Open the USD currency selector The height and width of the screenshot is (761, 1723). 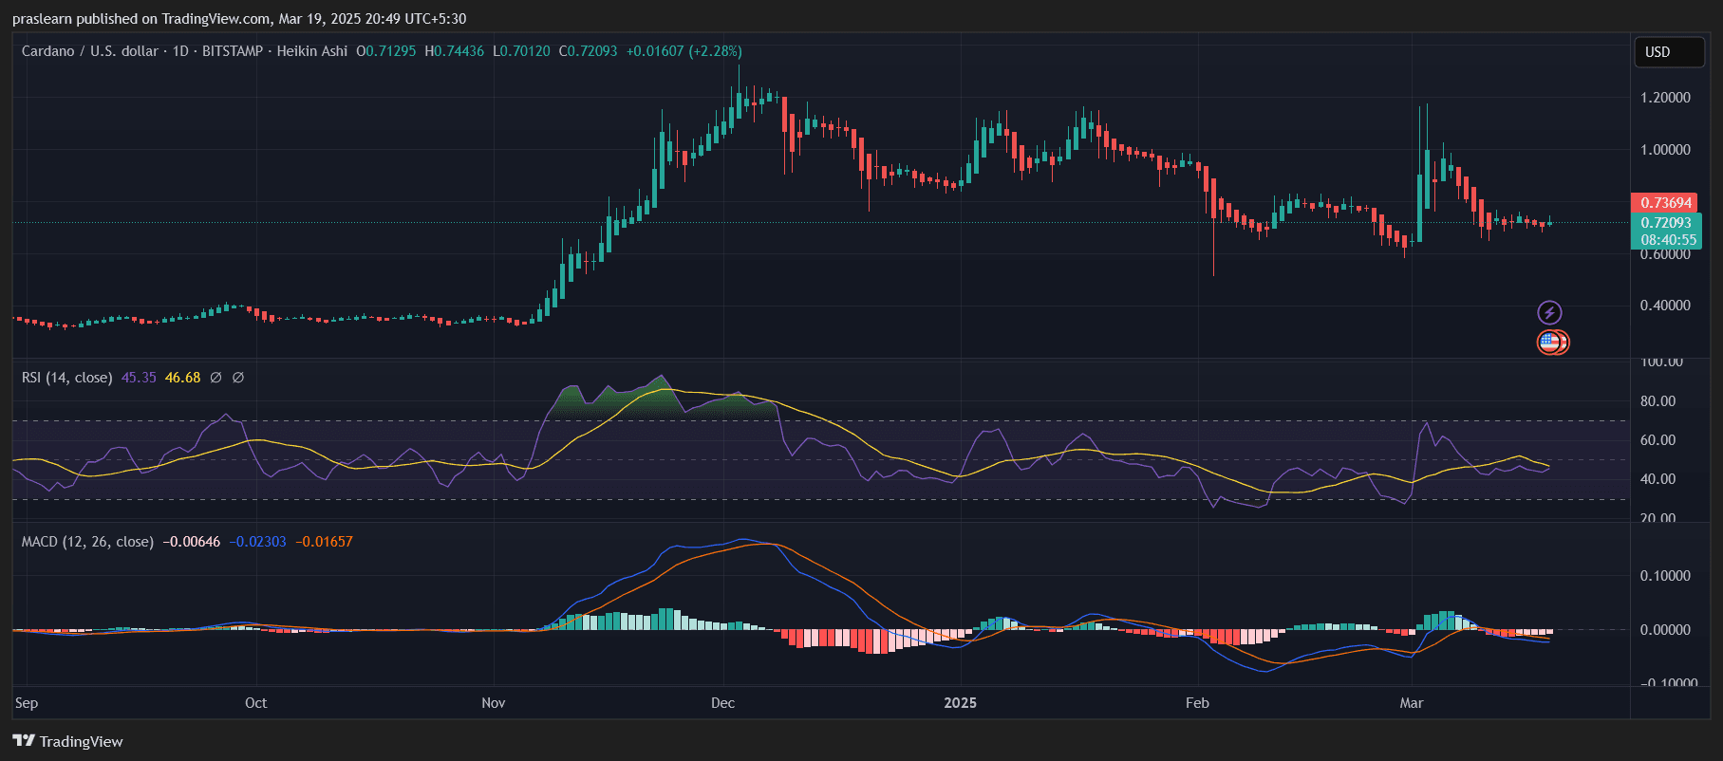(1668, 52)
